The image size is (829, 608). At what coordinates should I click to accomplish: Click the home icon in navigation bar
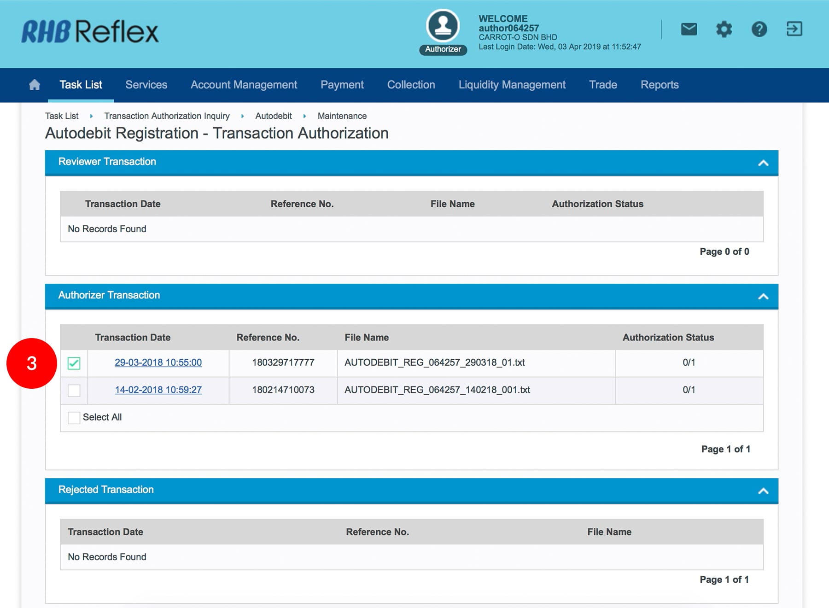(35, 85)
